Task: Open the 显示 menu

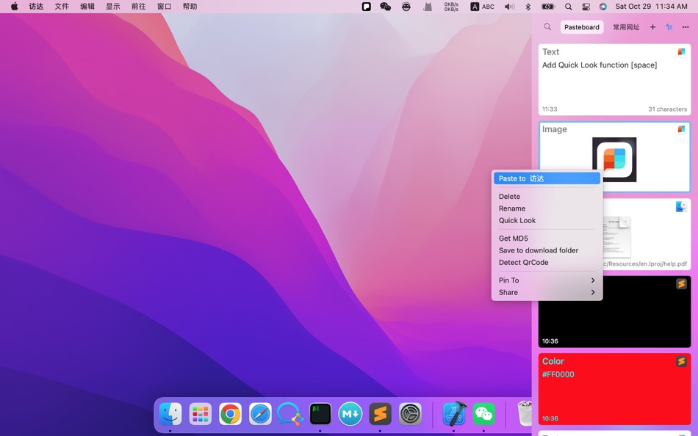Action: pos(113,7)
